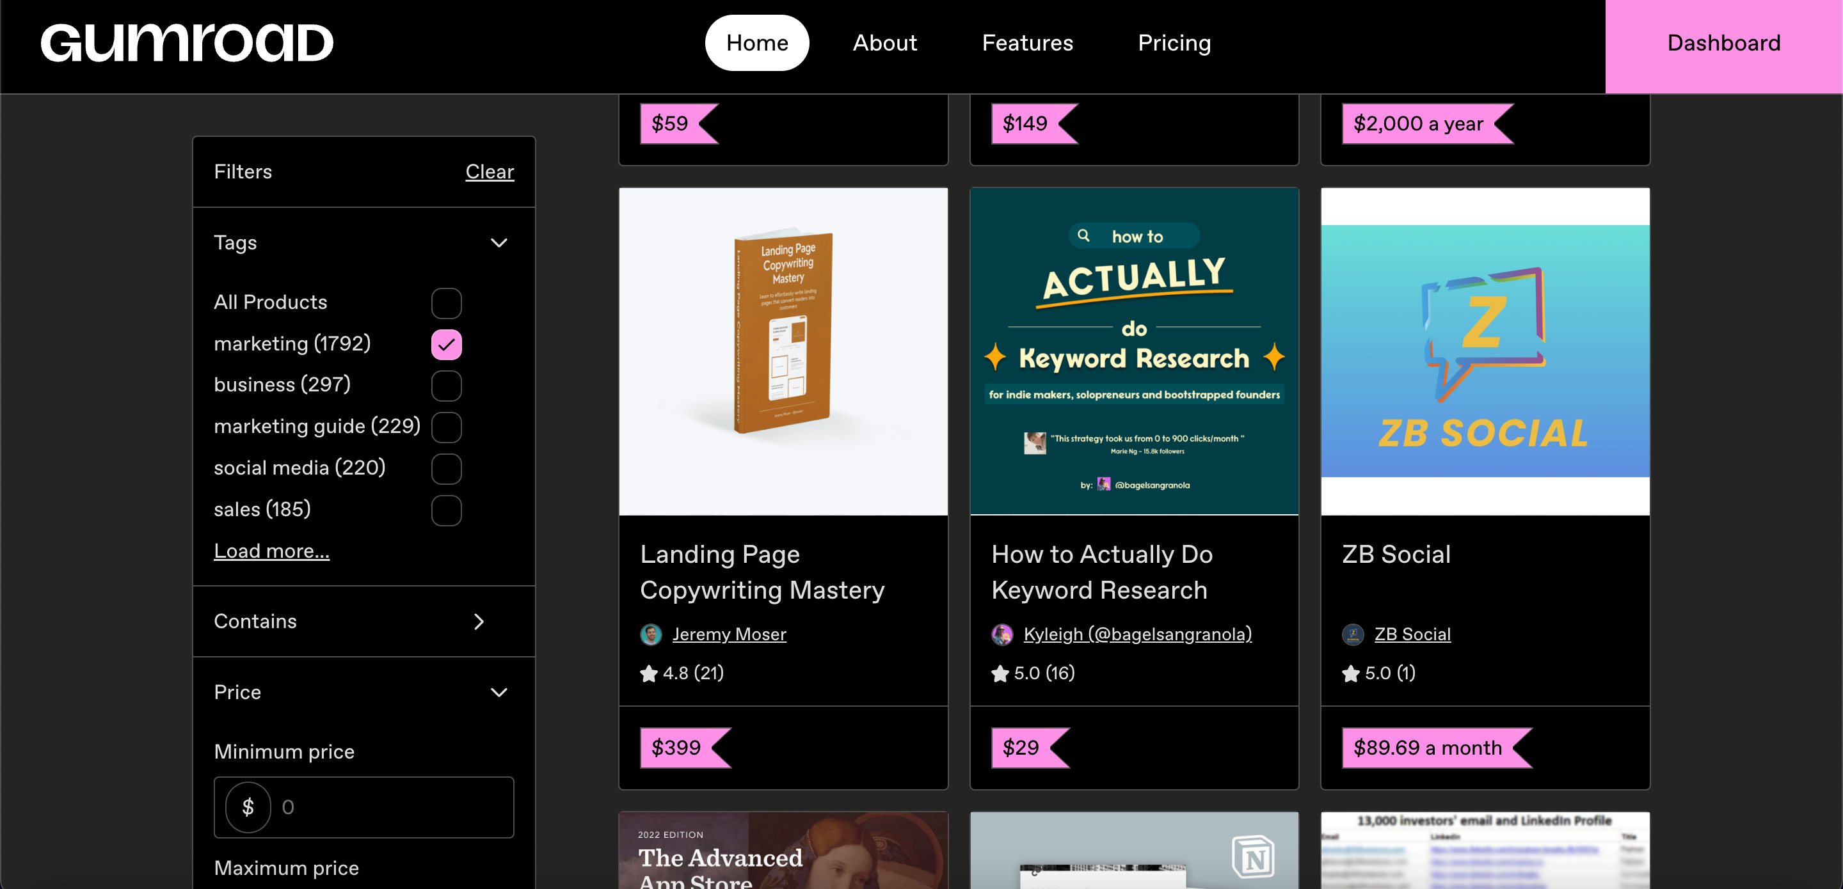
Task: Enable the social media (220) checkbox
Action: pos(447,468)
